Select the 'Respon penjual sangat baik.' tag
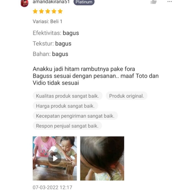The image size is (192, 192). tap(67, 126)
